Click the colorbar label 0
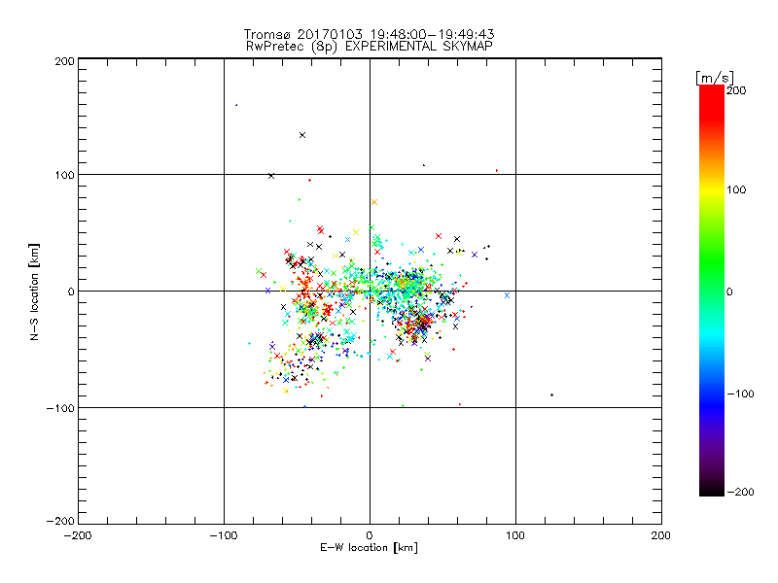This screenshot has height=583, width=778. coord(729,292)
